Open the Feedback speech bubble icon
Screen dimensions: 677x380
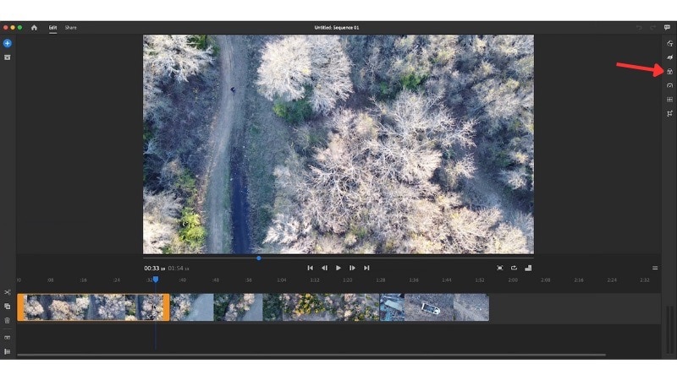pyautogui.click(x=667, y=28)
